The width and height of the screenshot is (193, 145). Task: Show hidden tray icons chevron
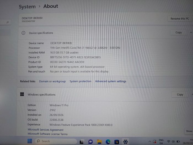tap(150, 141)
